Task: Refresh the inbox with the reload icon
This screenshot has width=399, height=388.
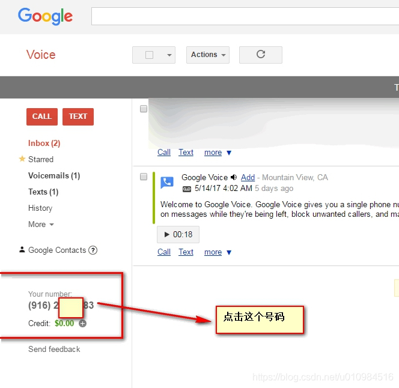Action: point(261,55)
